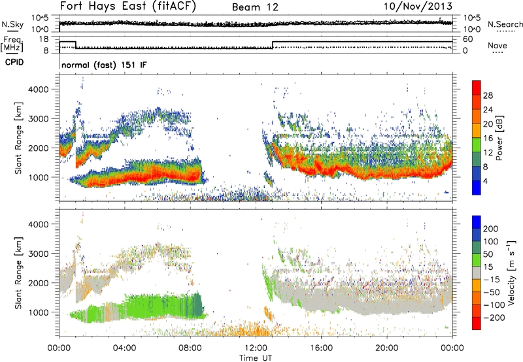Click the '08:00' time tick label
Viewport: 523px width, 362px height.
[190, 348]
